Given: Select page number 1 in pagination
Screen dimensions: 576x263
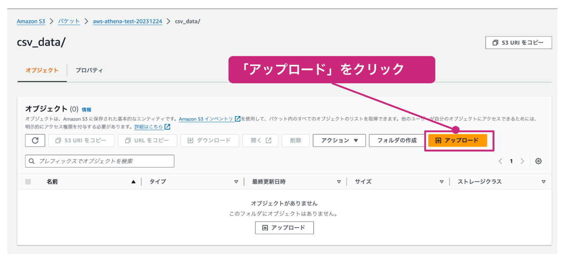Looking at the screenshot, I should pyautogui.click(x=511, y=161).
